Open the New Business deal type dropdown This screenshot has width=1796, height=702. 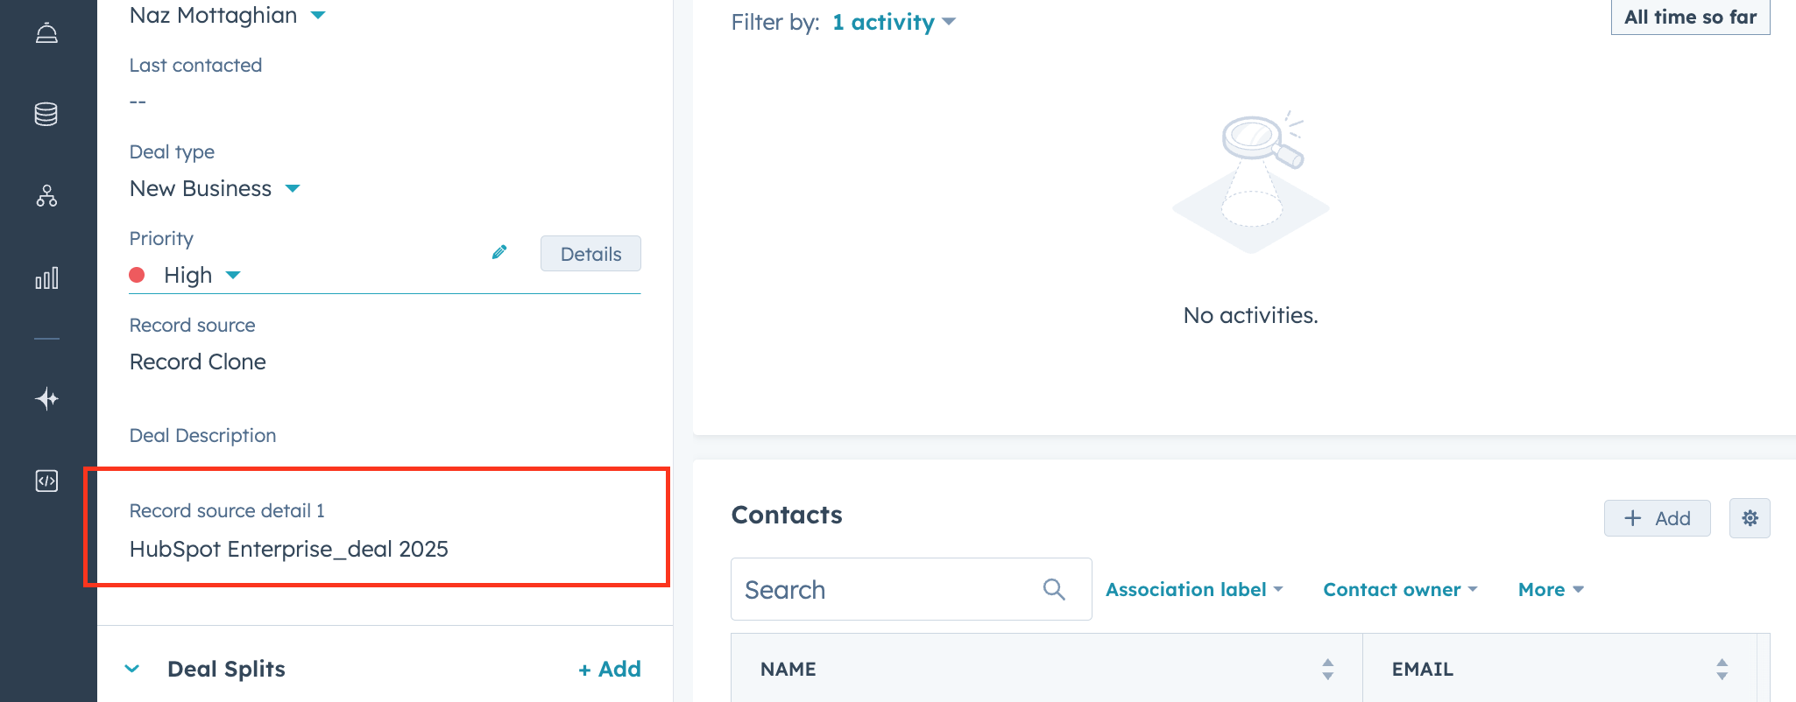coord(293,188)
